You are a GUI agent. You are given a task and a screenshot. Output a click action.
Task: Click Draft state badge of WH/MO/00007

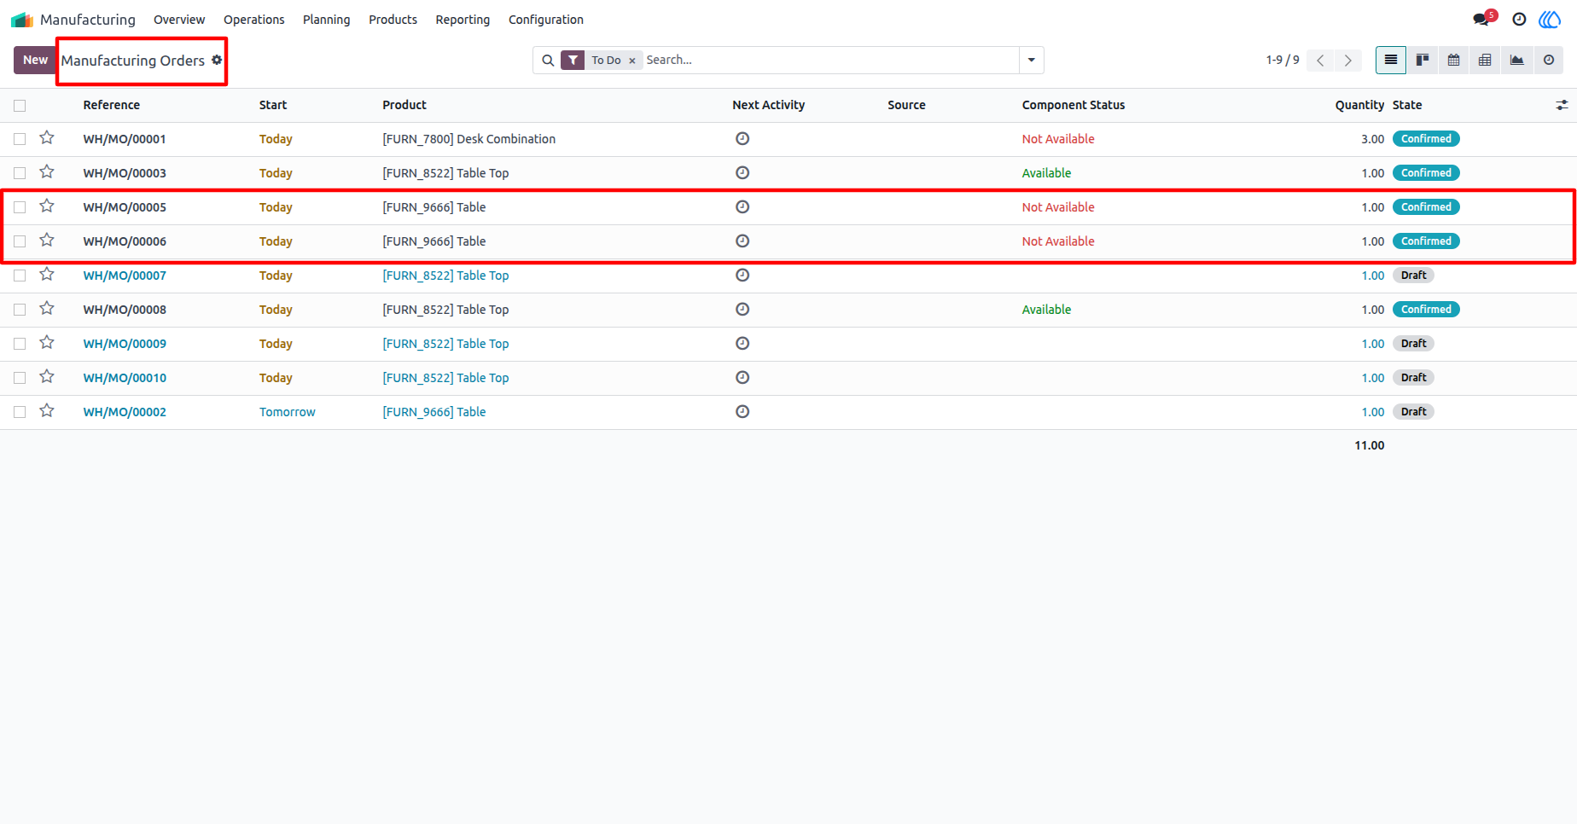[1413, 276]
